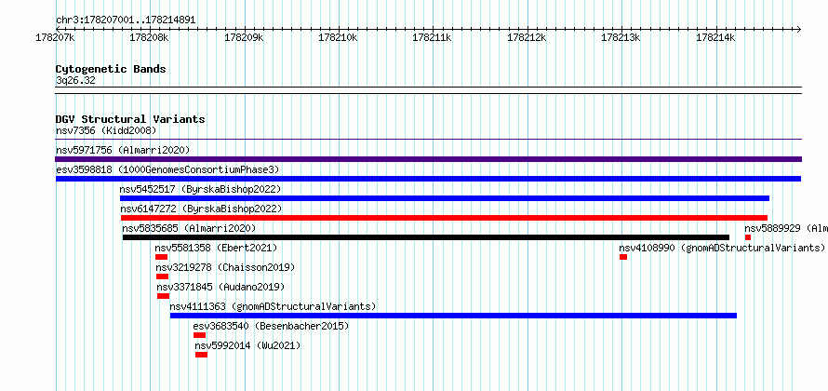Screen dimensions: 828x391
Task: Click the blue nsv4111363 variant bar
Action: (453, 316)
